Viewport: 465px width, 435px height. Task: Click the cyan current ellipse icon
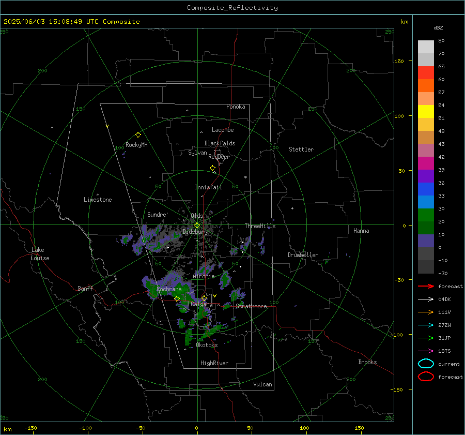[x=426, y=364]
